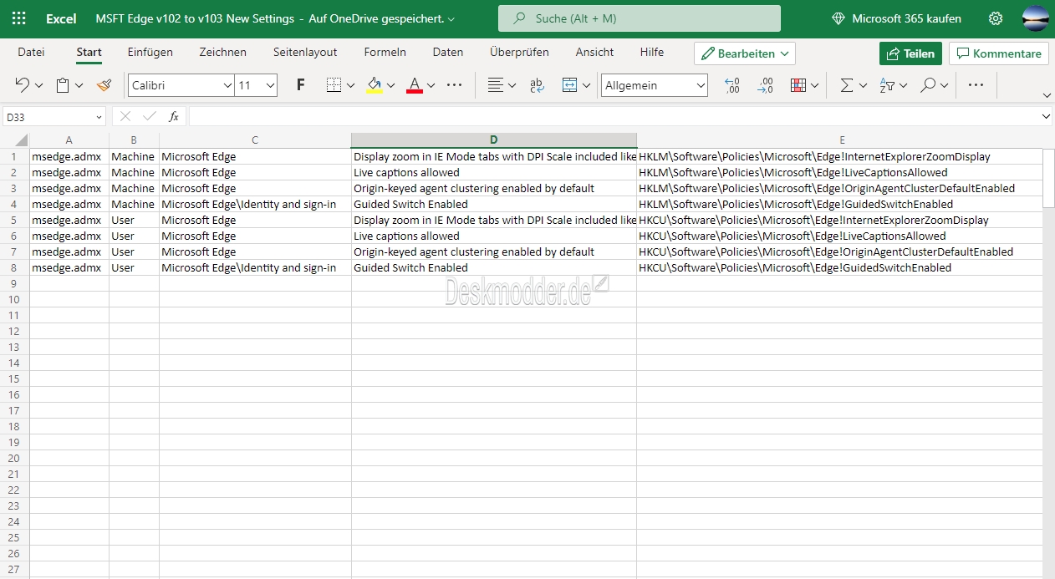This screenshot has width=1055, height=579.
Task: Select 'Microsoft Edge\Identity and sign-in' cell row 4
Action: click(x=255, y=205)
